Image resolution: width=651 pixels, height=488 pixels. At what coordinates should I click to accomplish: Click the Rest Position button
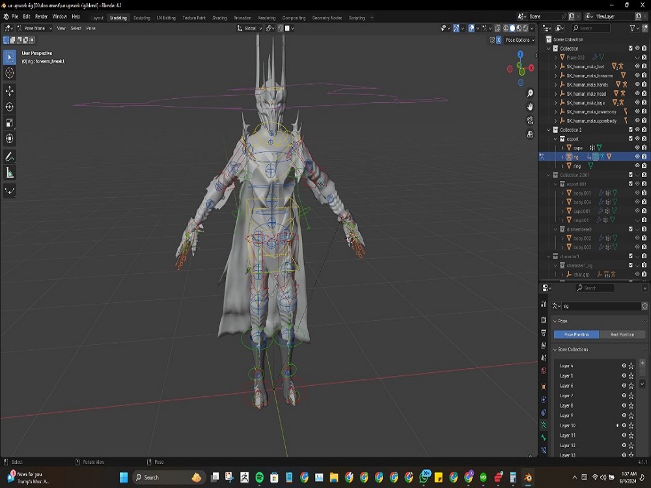coord(622,334)
